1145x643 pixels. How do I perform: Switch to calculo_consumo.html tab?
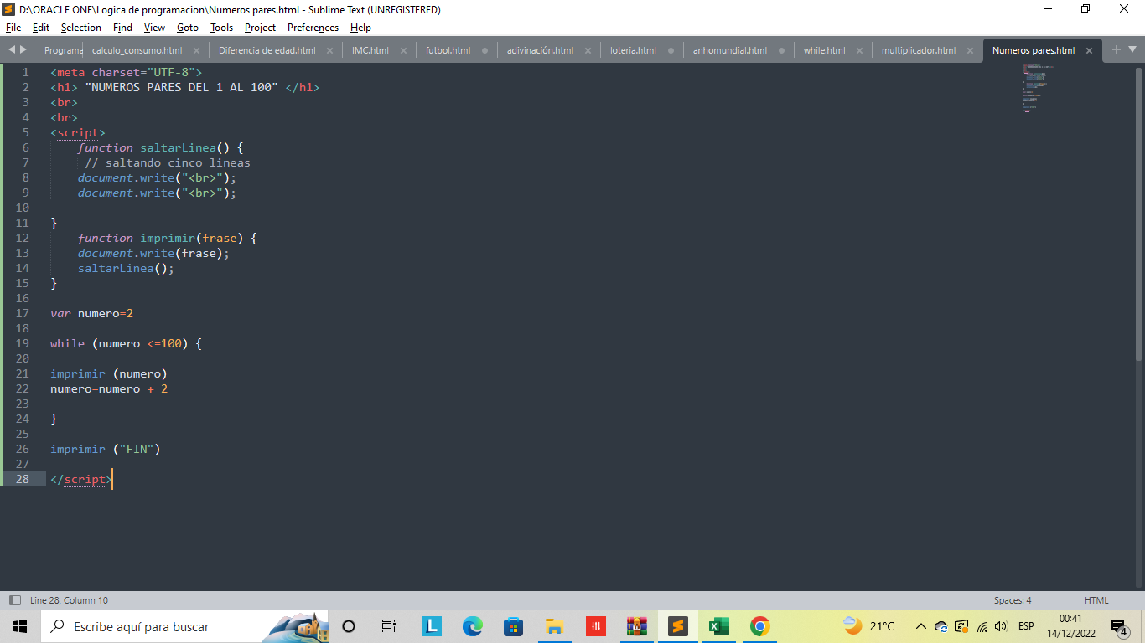pyautogui.click(x=137, y=50)
